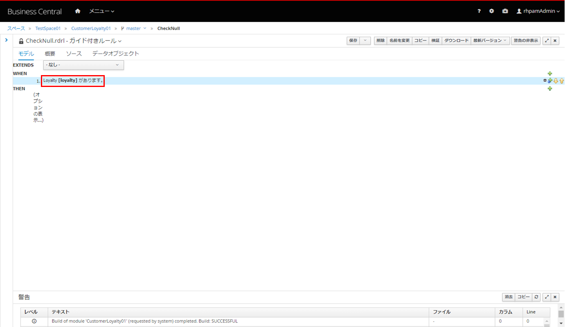Viewport: 565px width, 327px height.
Task: Move the Loyalty condition up with arrow
Action: pos(561,81)
